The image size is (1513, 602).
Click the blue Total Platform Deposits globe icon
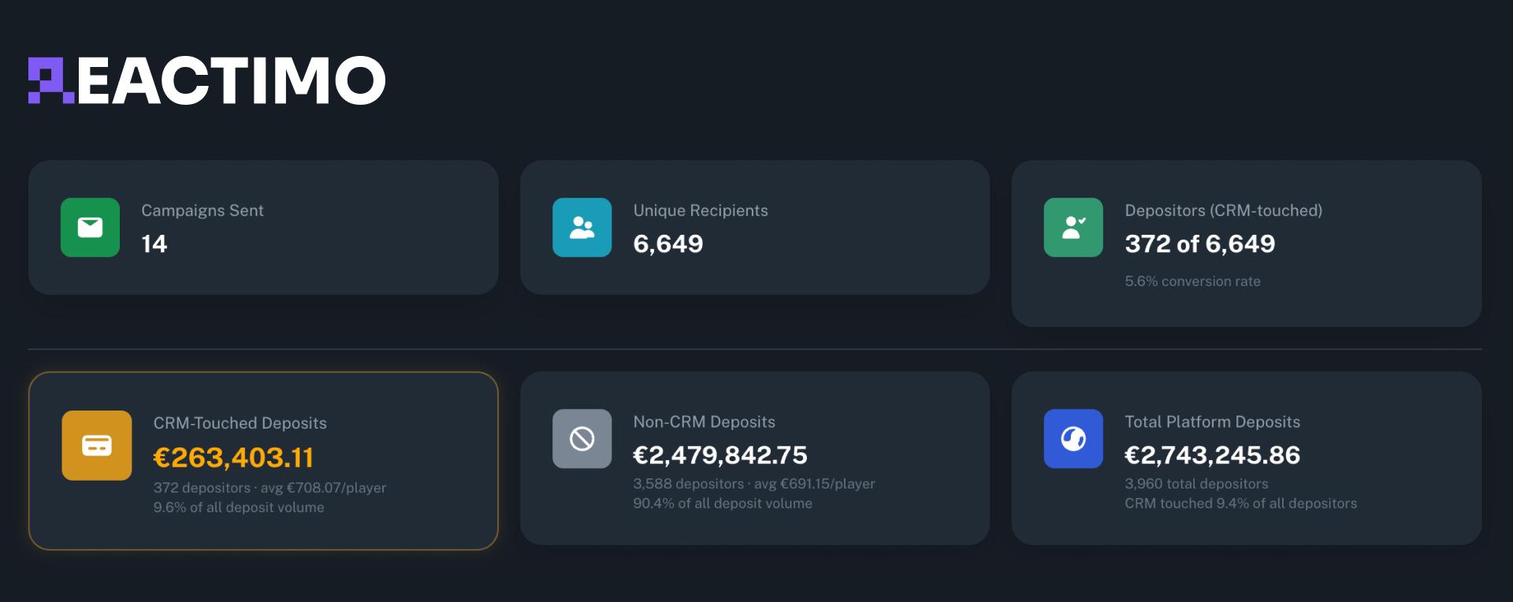point(1073,438)
